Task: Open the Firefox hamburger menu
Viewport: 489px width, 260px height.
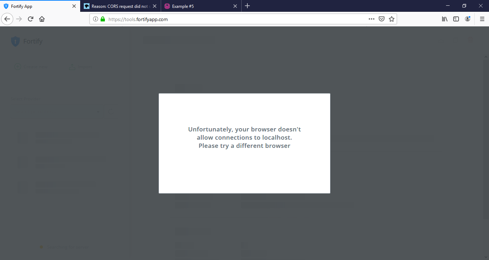Action: 482,19
